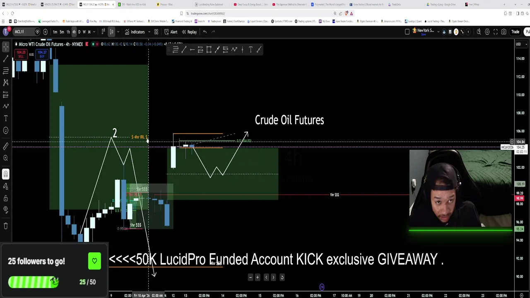Select the brush drawing tool in sidebar
The width and height of the screenshot is (530, 298).
tap(6, 106)
